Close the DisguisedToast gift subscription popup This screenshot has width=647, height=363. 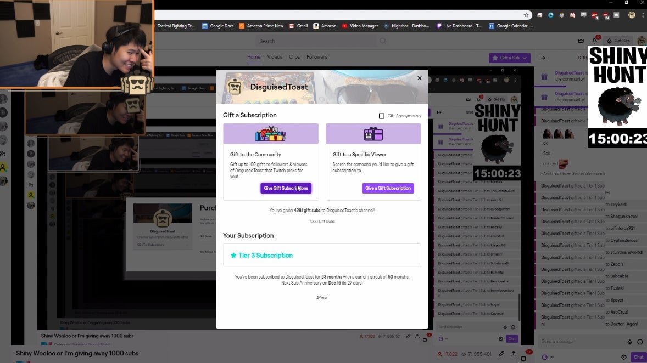(x=420, y=78)
